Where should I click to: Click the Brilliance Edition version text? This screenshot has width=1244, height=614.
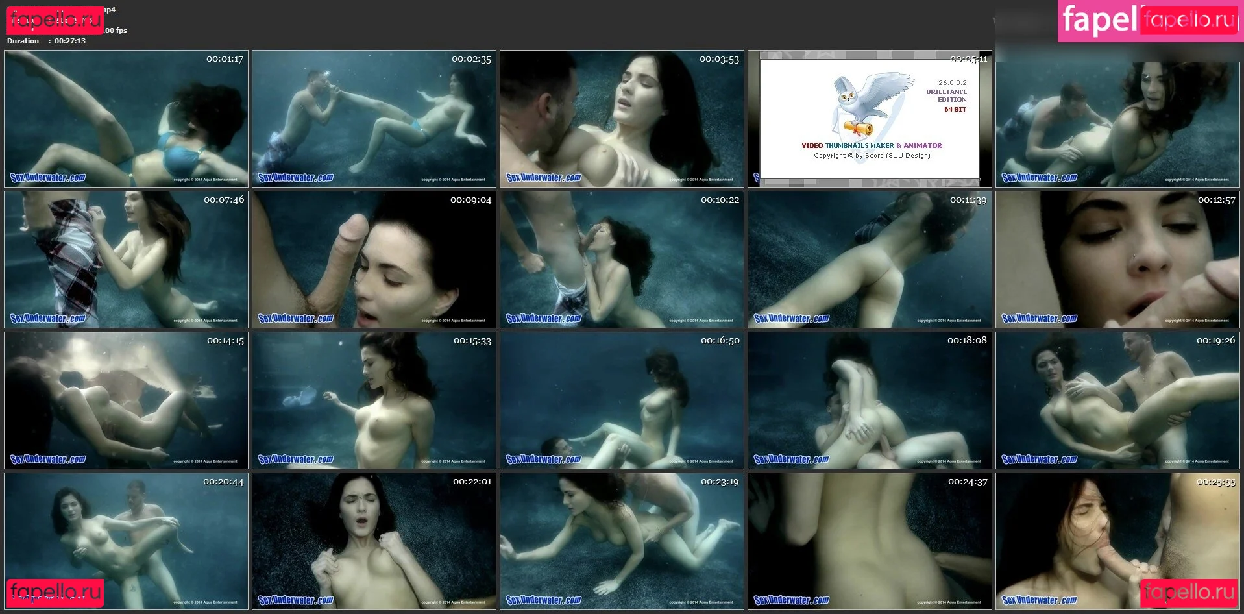tap(946, 96)
